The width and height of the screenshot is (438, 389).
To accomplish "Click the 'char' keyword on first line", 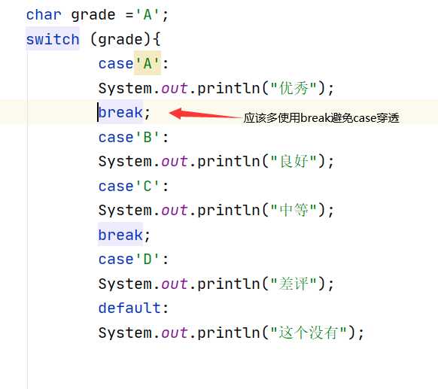I will pos(44,15).
